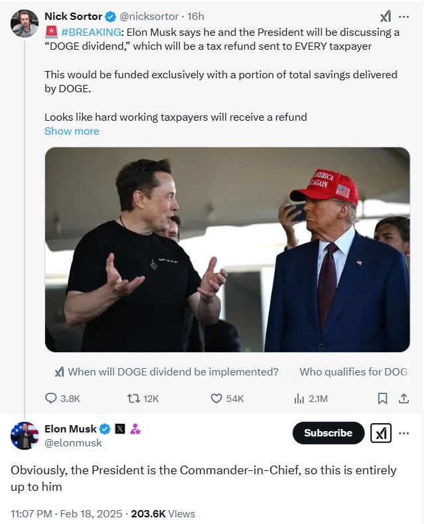Click the Grok button beside Subscribe
Image resolution: width=442 pixels, height=524 pixels.
click(x=381, y=433)
